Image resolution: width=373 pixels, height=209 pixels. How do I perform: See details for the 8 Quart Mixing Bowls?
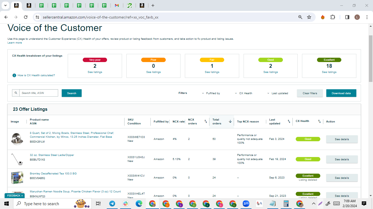tap(342, 139)
